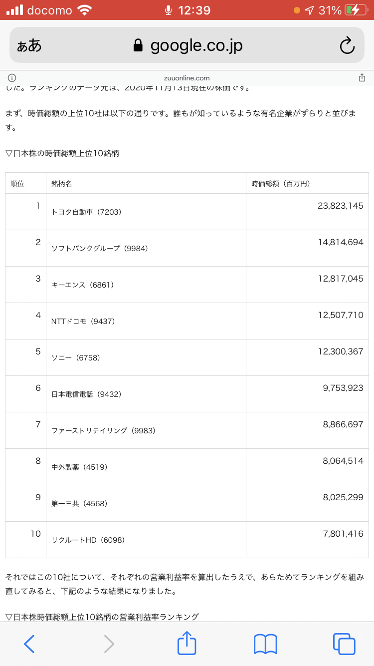Go back with the left chevron
Viewport: 374px width, 666px height.
click(x=29, y=644)
